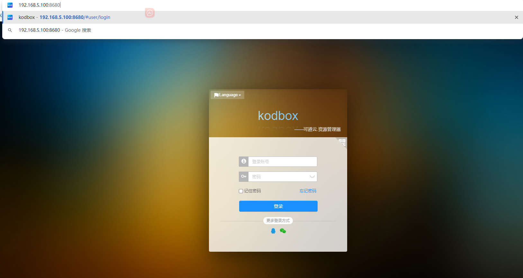Click the QQ penguin login icon
523x278 pixels.
tap(273, 231)
